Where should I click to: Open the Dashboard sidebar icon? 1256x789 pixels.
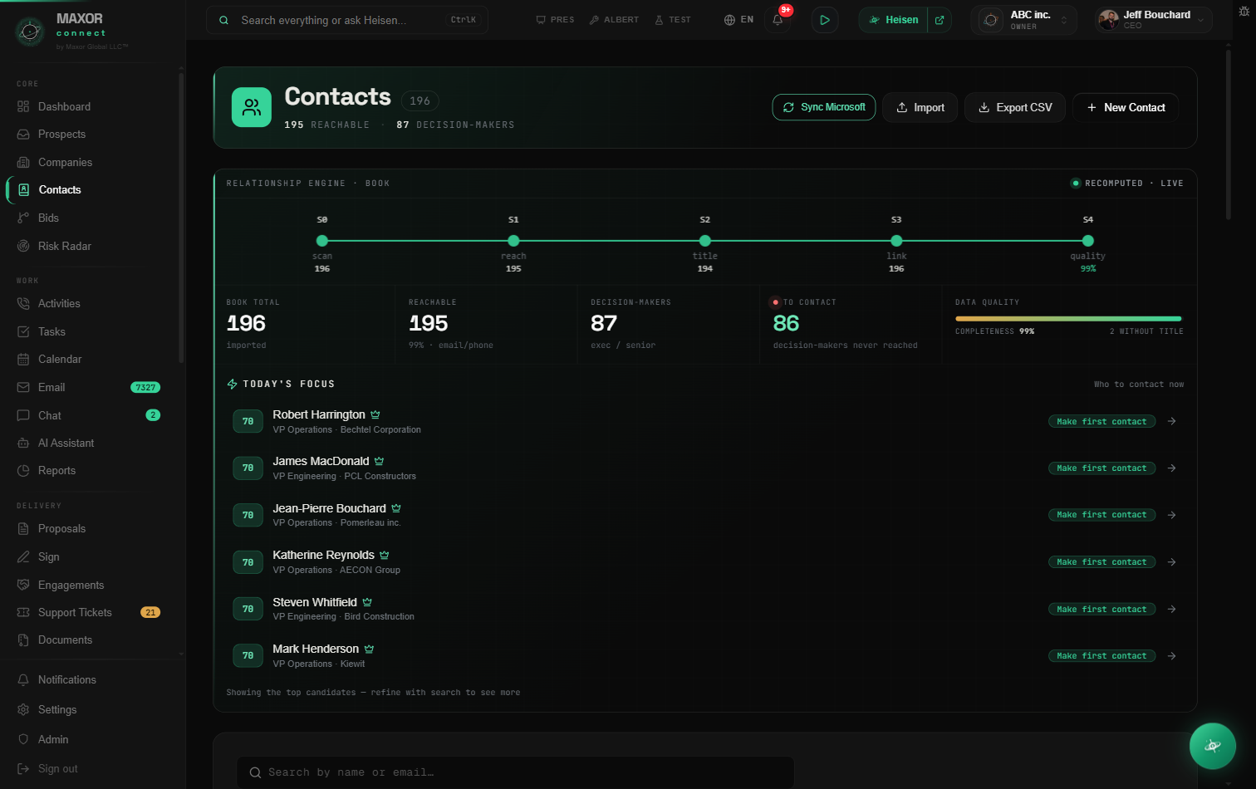(x=23, y=106)
